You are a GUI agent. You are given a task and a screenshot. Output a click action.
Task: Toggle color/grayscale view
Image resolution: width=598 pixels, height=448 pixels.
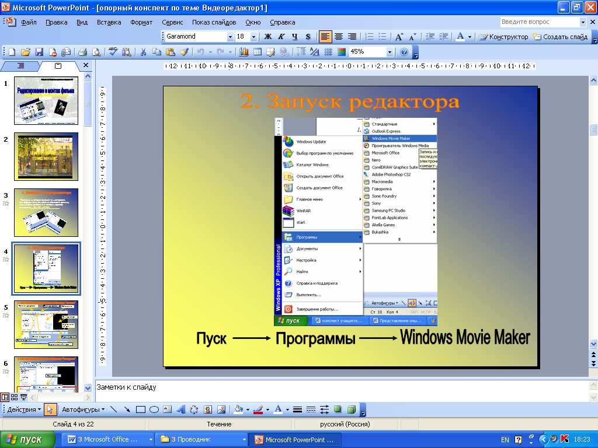pos(342,52)
